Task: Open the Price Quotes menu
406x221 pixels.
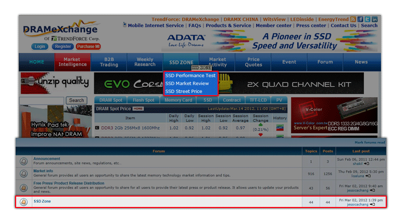Action: pos(253,62)
